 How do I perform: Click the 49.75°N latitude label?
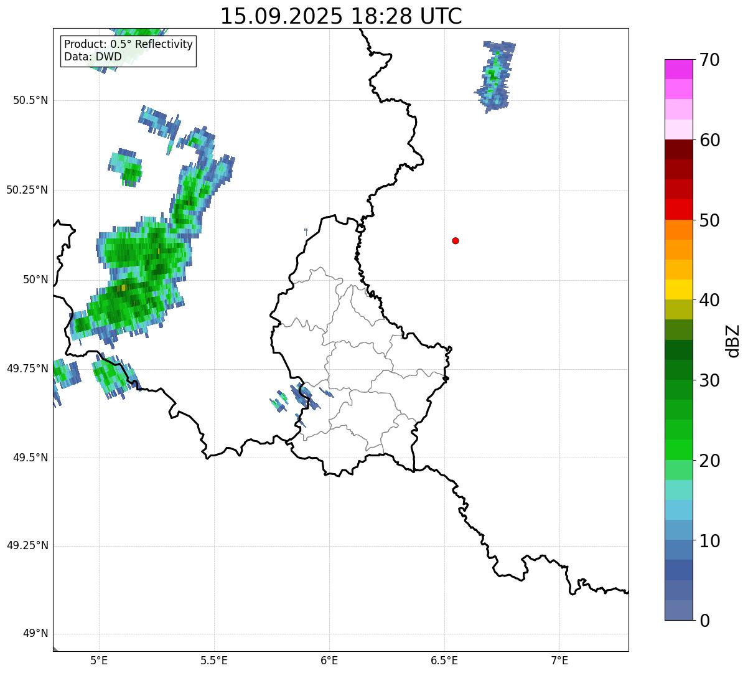click(27, 369)
